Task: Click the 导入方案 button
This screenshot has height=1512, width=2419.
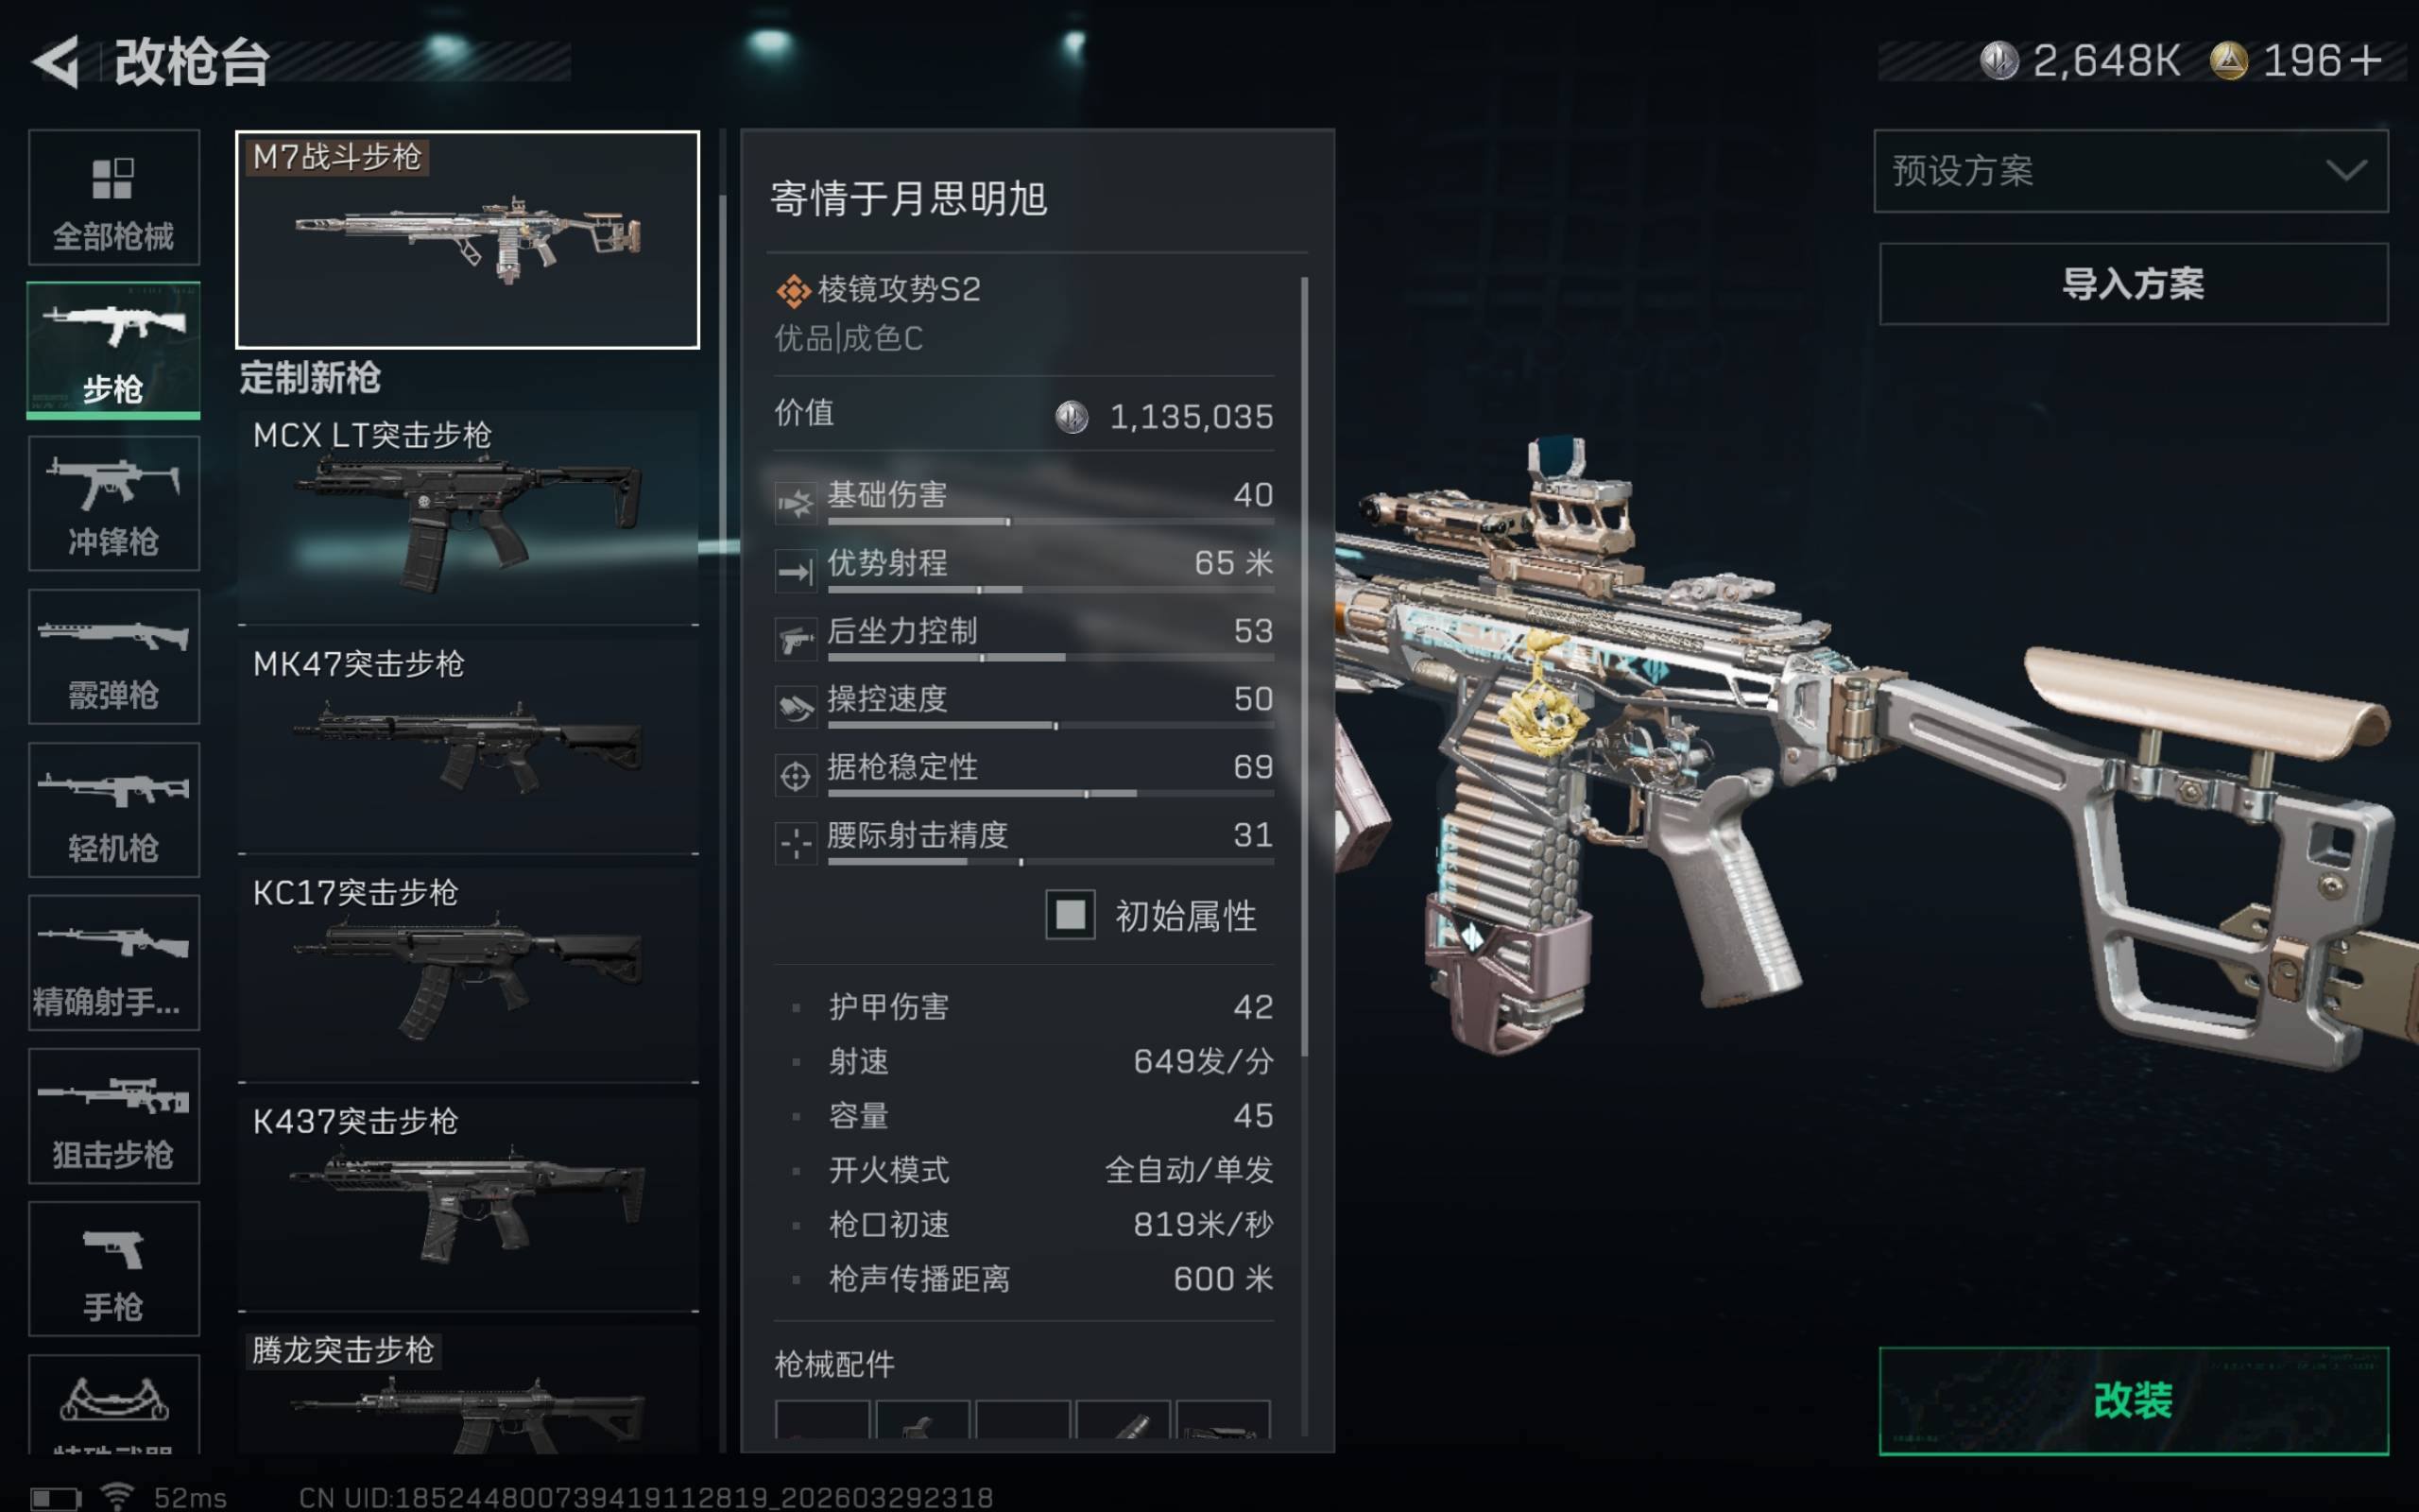Action: click(x=2133, y=284)
